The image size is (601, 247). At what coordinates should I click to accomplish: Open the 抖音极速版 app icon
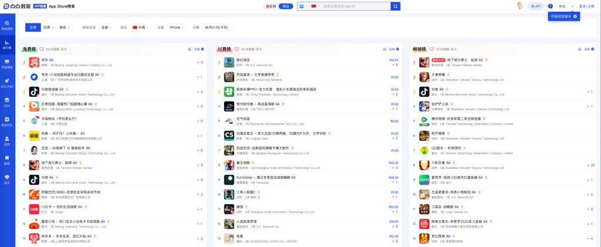point(34,92)
